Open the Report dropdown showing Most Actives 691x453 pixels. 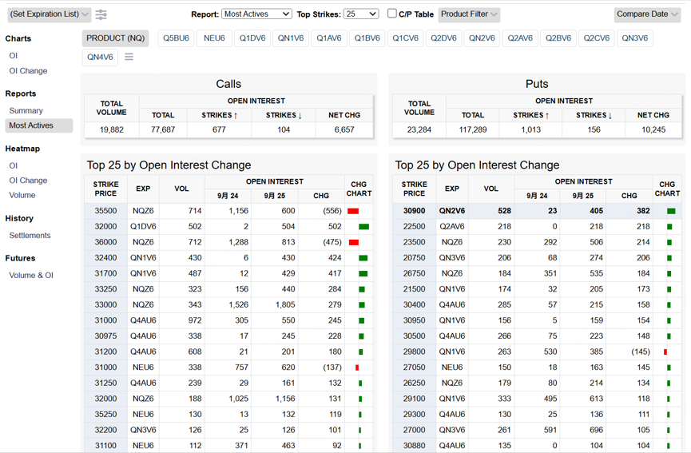[256, 14]
